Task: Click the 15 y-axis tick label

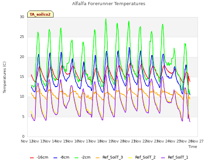Action: tap(22, 77)
